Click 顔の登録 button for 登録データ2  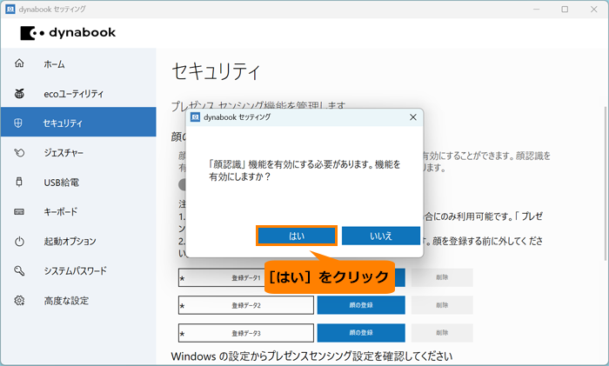tap(361, 305)
